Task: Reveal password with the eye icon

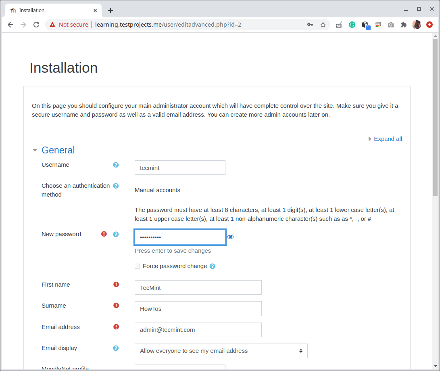Action: point(230,237)
